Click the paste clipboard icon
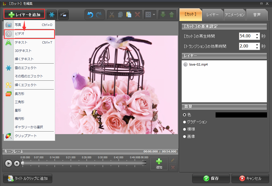 click(129, 15)
